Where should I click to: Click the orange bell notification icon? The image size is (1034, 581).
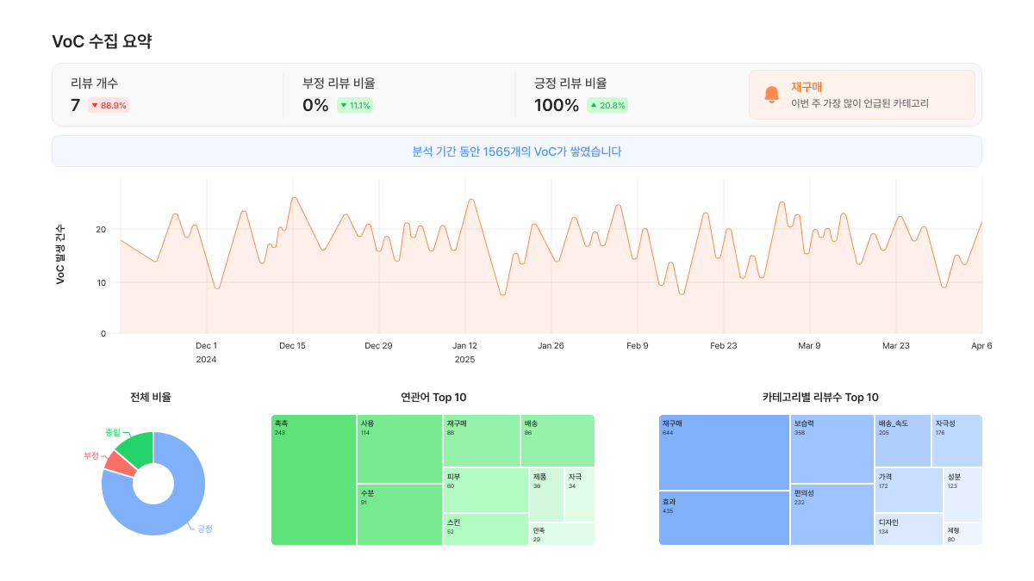(771, 95)
